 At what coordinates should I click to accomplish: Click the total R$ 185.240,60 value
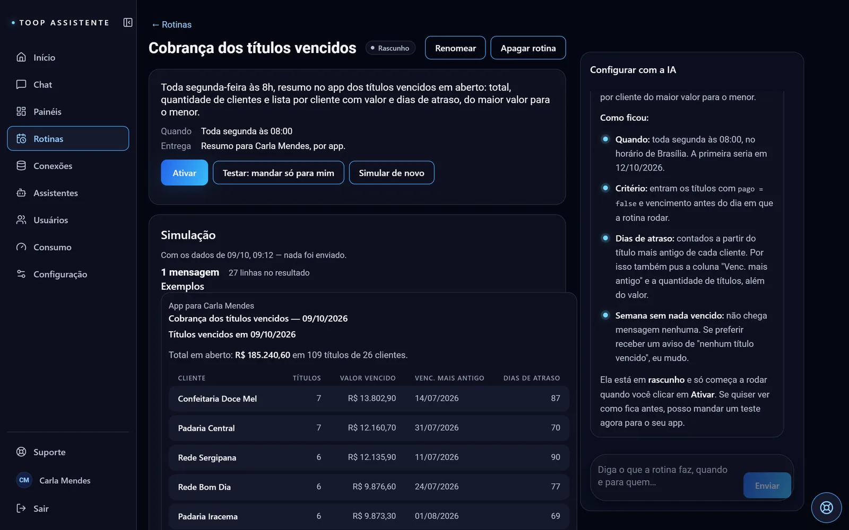[263, 355]
